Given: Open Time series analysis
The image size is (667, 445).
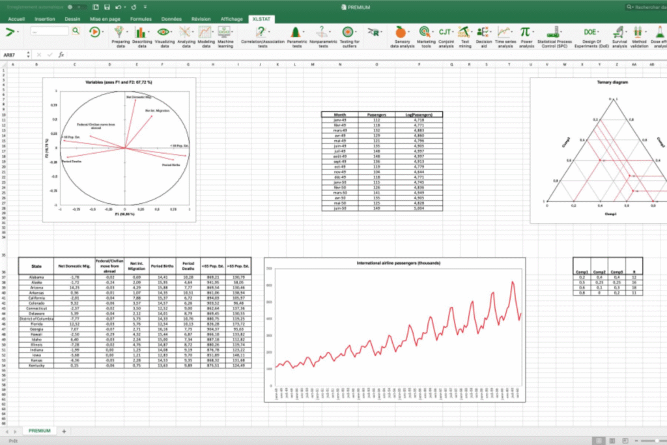Looking at the screenshot, I should tap(505, 37).
